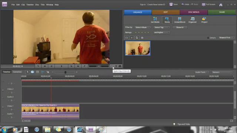Screen dimensions: 237x133
Task: Click the Full Screen button
Action: 208,4
